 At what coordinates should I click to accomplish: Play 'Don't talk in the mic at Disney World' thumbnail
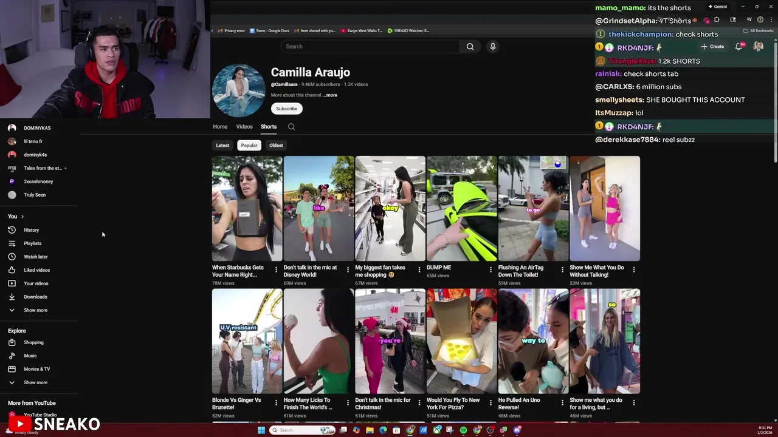[318, 208]
